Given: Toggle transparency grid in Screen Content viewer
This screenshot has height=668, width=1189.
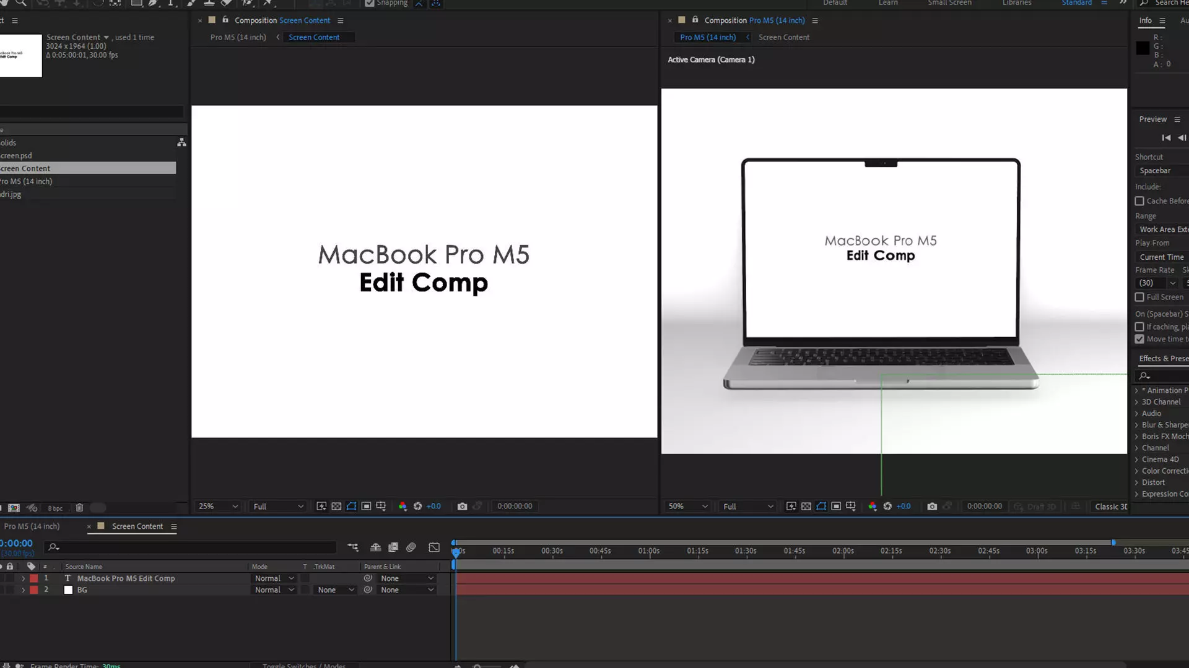Looking at the screenshot, I should click(x=336, y=506).
